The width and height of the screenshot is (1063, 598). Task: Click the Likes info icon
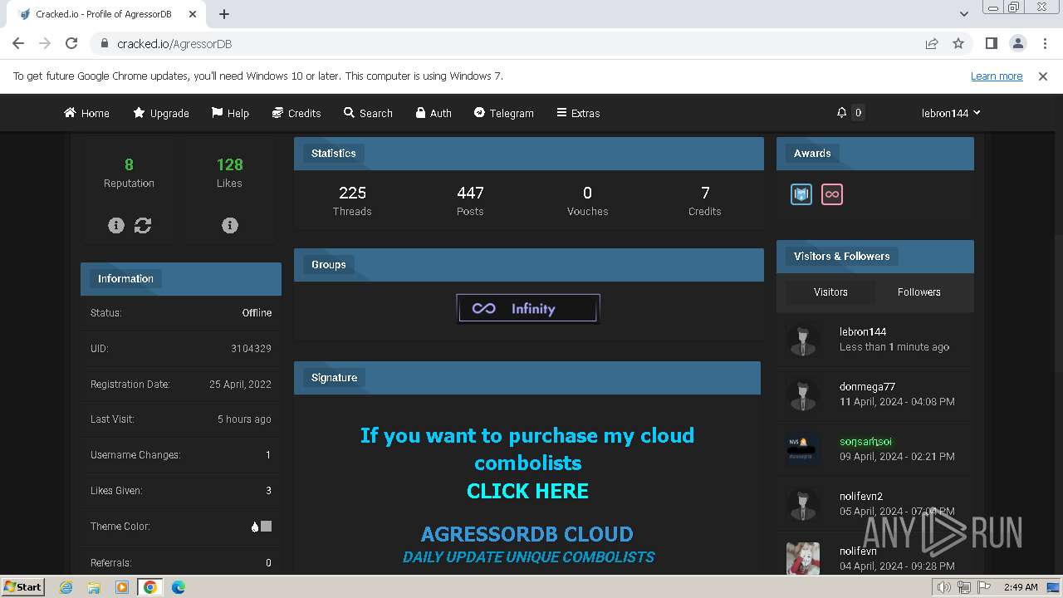[x=230, y=225]
